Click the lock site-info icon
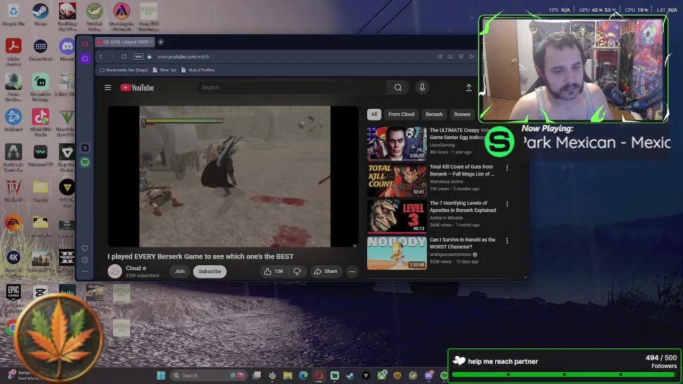683x384 pixels. (x=149, y=57)
